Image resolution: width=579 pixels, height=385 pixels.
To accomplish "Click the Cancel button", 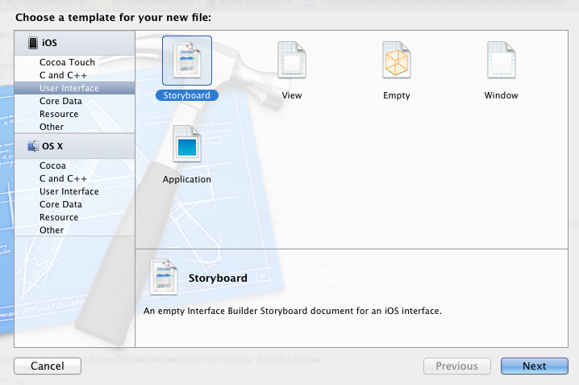I will pos(48,366).
